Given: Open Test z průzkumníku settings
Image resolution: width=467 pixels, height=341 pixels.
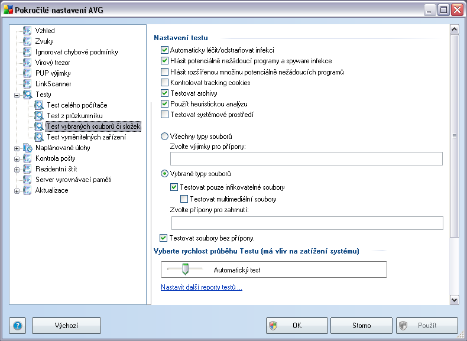Looking at the screenshot, I should point(74,116).
